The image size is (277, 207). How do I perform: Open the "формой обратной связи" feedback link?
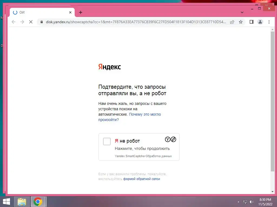click(x=141, y=179)
